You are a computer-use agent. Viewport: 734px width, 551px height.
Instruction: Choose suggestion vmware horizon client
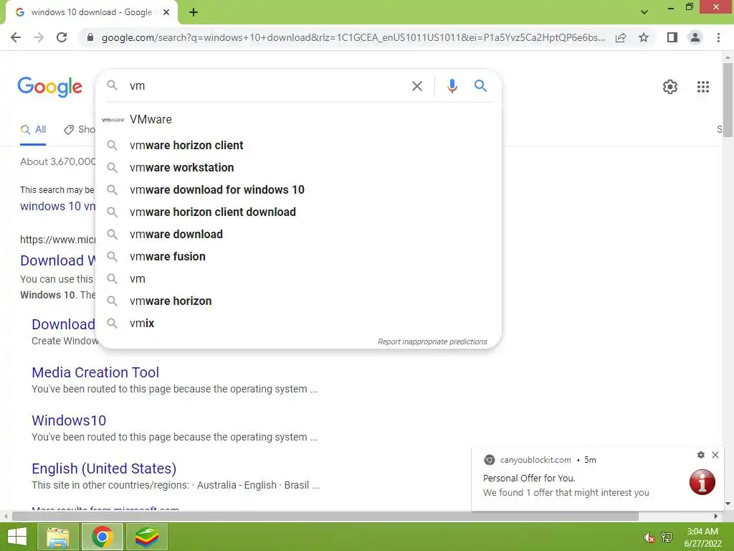[x=298, y=145]
